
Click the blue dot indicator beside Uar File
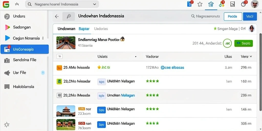pos(43,72)
